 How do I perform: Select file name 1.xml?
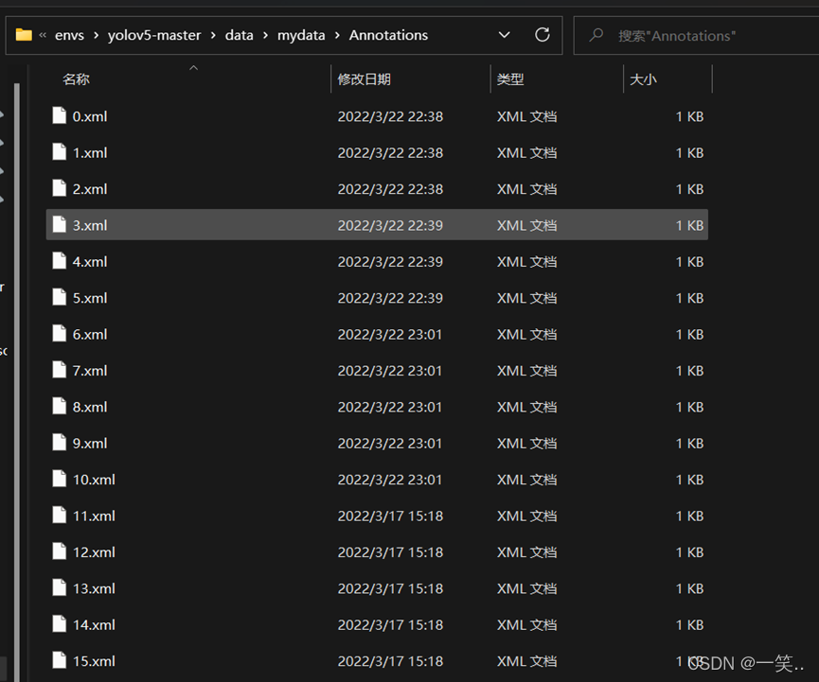(x=90, y=153)
